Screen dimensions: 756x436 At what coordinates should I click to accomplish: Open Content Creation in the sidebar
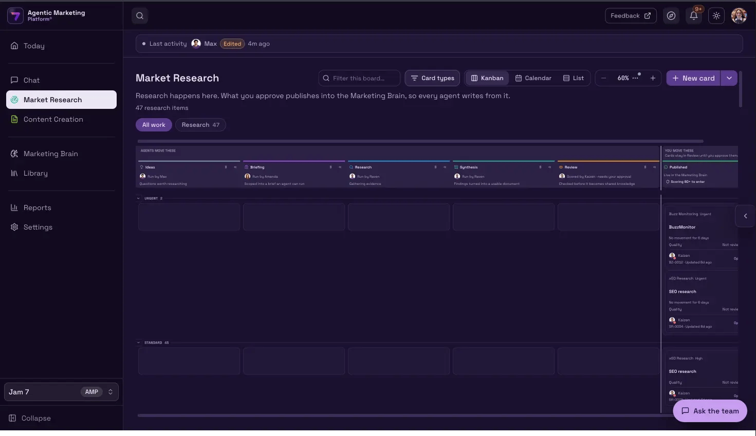coord(62,119)
